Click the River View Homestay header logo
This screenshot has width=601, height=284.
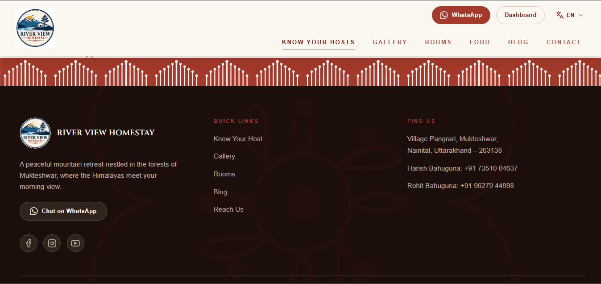coord(35,28)
